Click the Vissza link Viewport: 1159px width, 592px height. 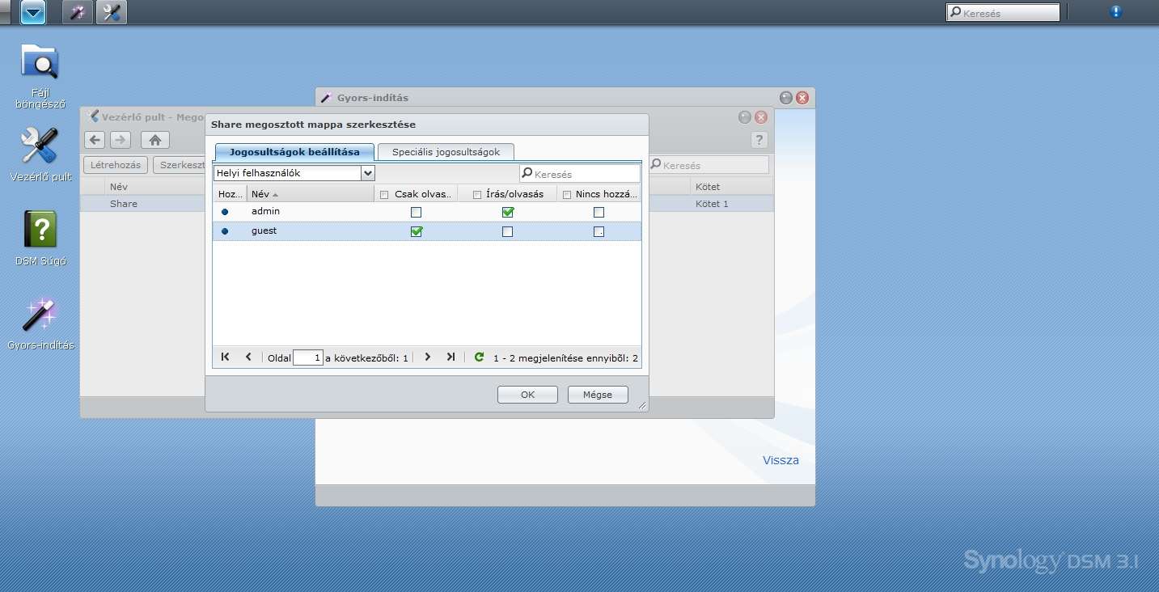pyautogui.click(x=780, y=460)
